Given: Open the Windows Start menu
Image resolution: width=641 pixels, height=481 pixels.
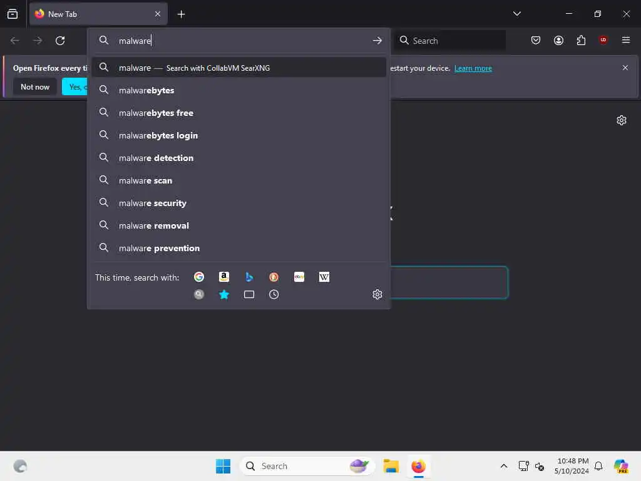Looking at the screenshot, I should tap(223, 466).
